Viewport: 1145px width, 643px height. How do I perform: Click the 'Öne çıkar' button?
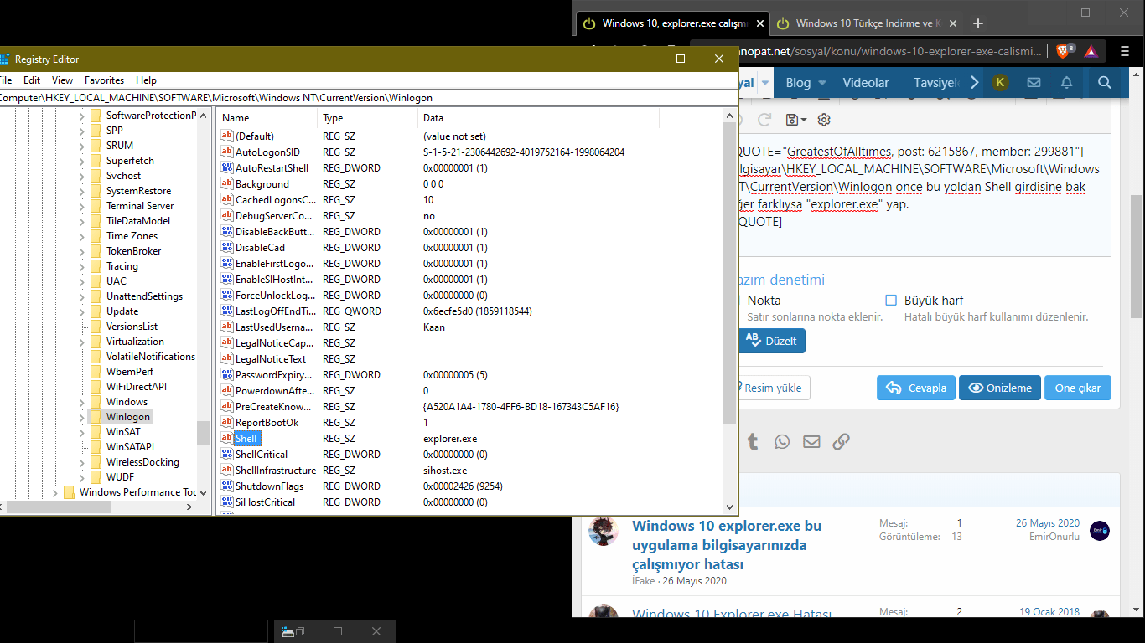[1078, 388]
